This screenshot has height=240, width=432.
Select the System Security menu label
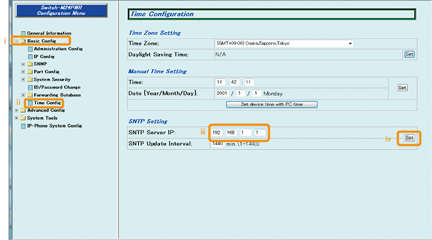[x=52, y=80]
